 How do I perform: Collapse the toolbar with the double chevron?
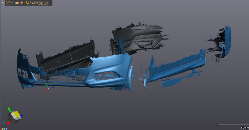3,2
